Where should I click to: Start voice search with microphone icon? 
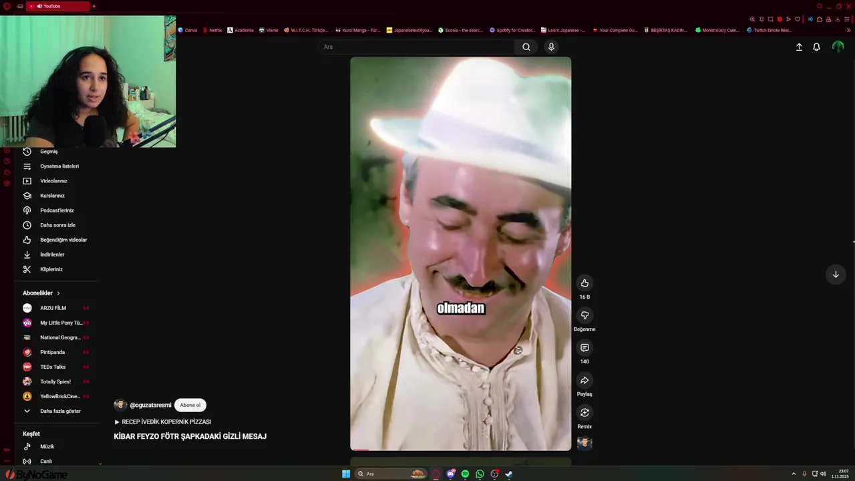coord(551,47)
